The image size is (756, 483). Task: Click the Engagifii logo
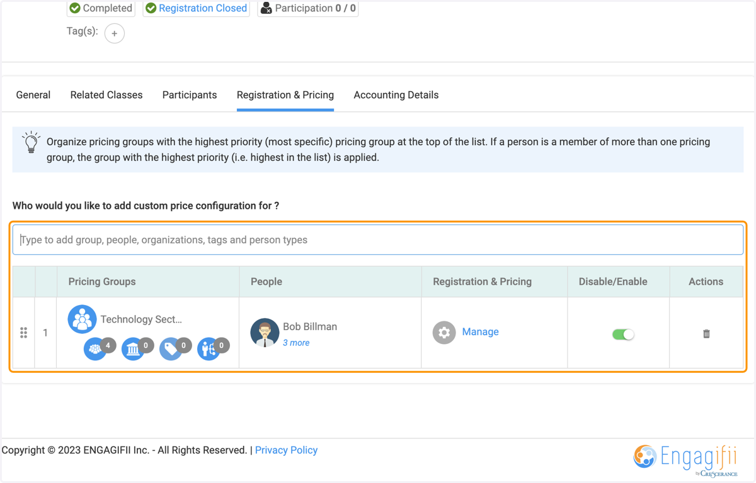(685, 460)
